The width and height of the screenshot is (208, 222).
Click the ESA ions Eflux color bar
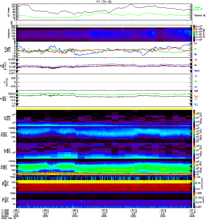(x=194, y=135)
